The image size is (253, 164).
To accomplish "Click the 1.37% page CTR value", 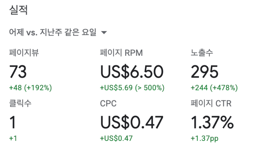I will tap(212, 122).
